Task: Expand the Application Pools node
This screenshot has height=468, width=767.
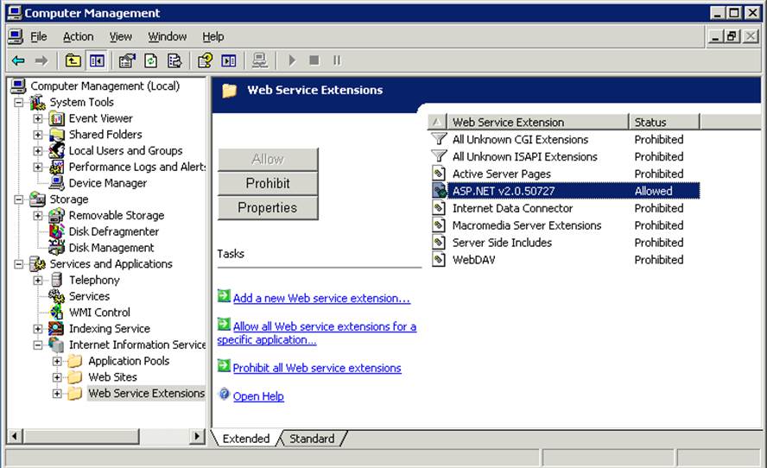Action: click(57, 361)
